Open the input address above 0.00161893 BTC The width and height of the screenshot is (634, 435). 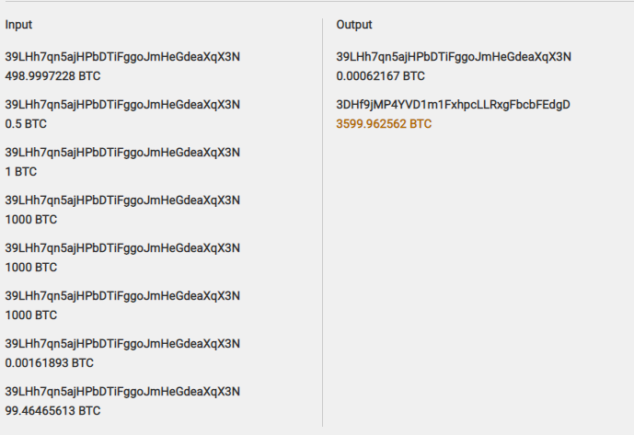[122, 344]
